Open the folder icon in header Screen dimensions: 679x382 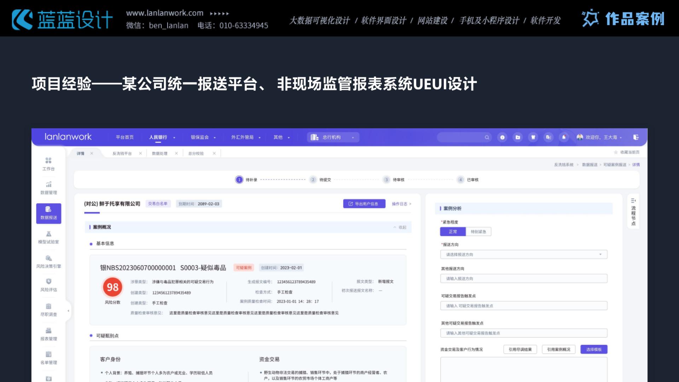coord(518,137)
